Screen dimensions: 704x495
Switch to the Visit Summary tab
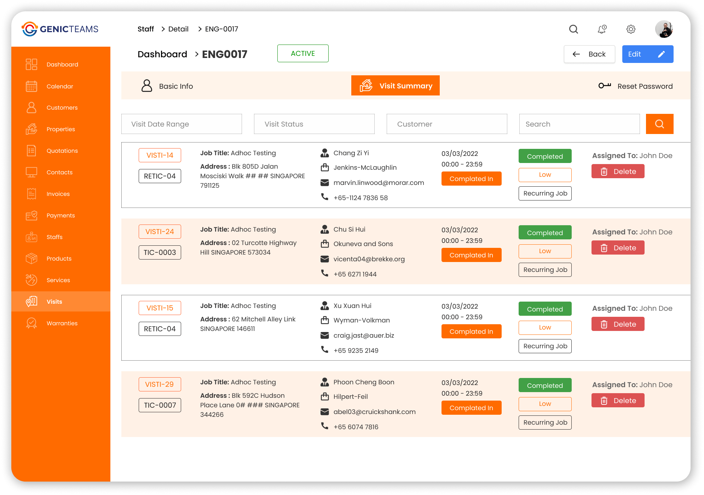point(396,86)
